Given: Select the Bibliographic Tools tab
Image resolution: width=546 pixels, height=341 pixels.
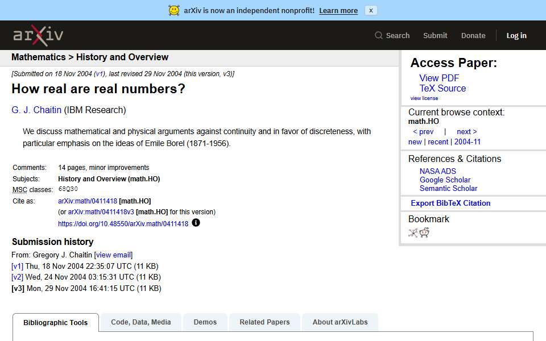Looking at the screenshot, I should coord(55,323).
